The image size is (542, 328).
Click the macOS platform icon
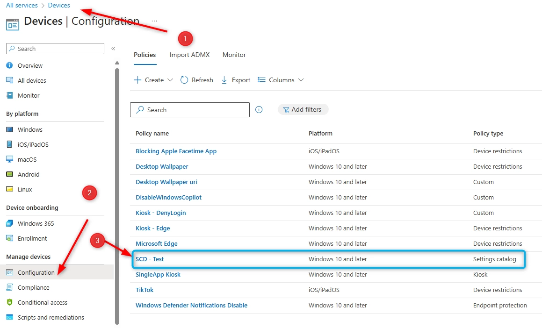click(x=10, y=159)
